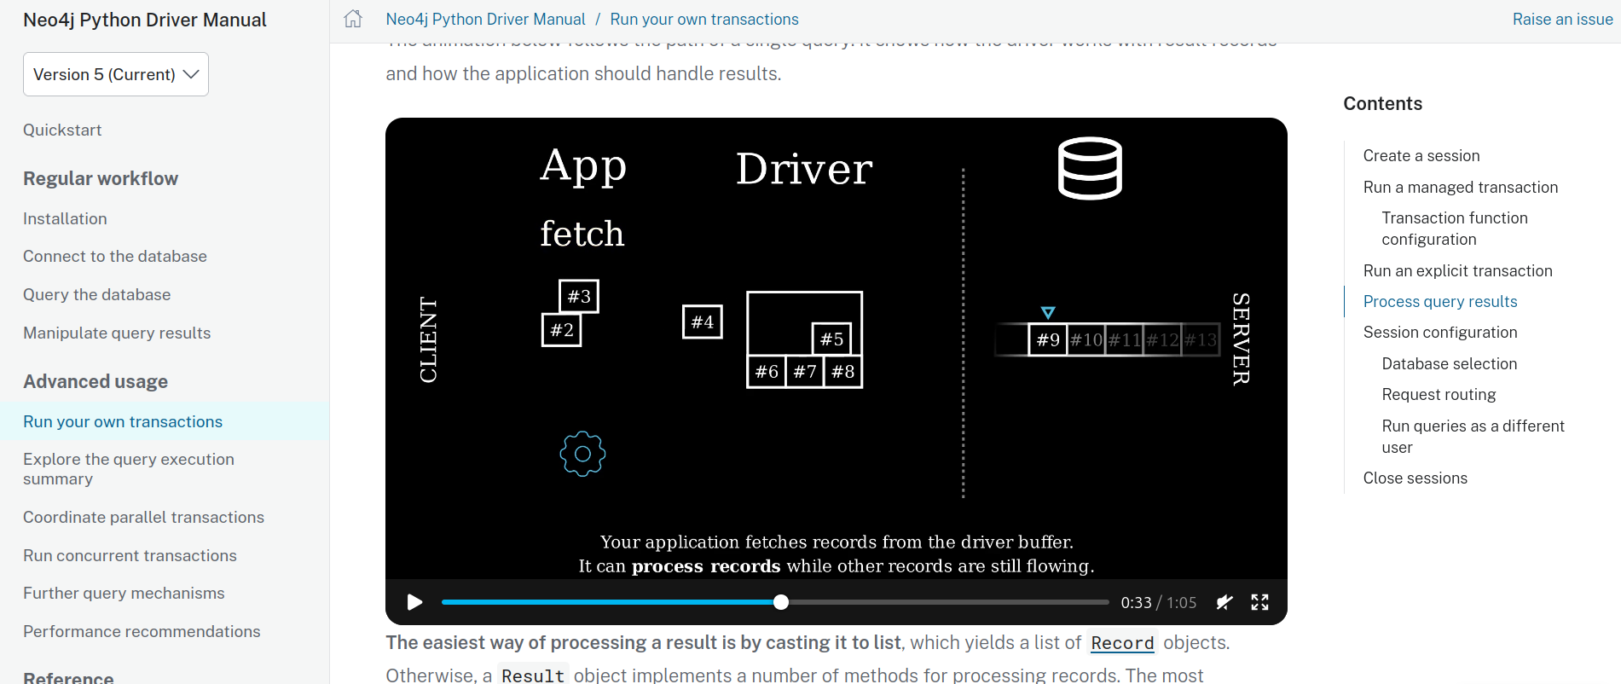
Task: Open Performance recommendations
Action: (x=142, y=631)
